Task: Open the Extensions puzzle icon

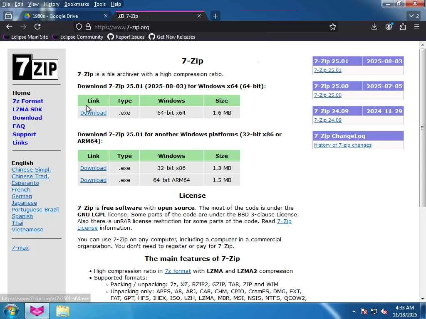Action: click(x=403, y=27)
